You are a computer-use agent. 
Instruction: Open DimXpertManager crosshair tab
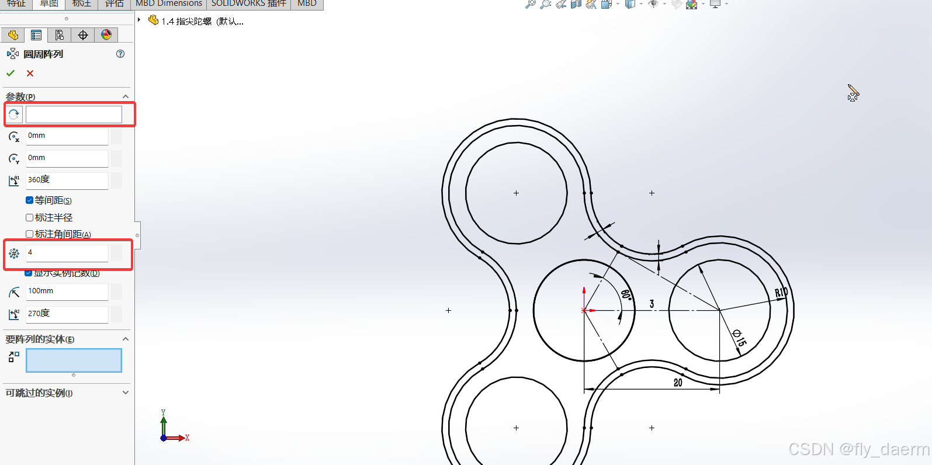pos(83,35)
